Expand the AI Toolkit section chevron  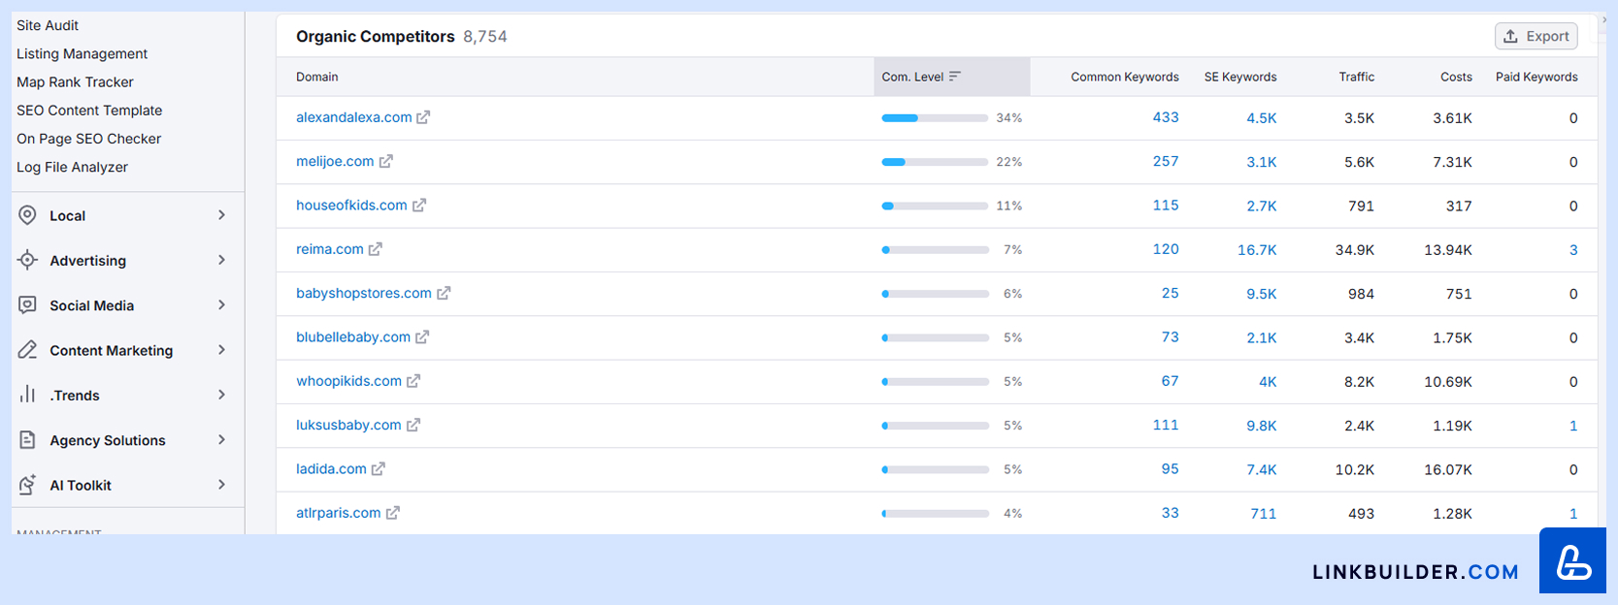(221, 485)
